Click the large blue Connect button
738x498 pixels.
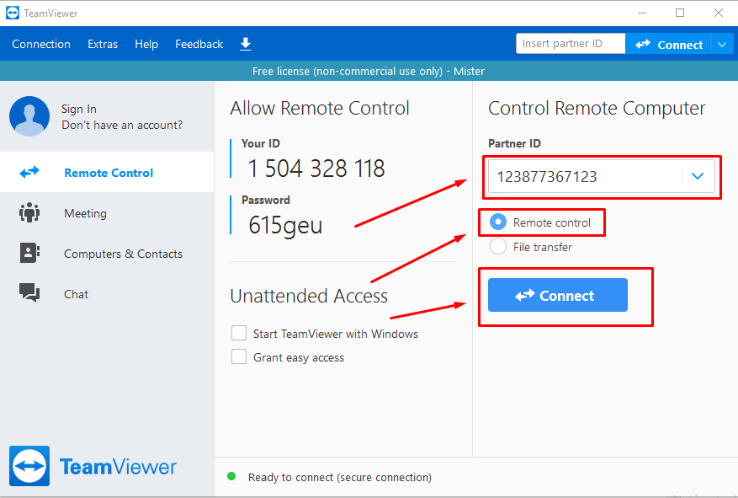(x=558, y=295)
